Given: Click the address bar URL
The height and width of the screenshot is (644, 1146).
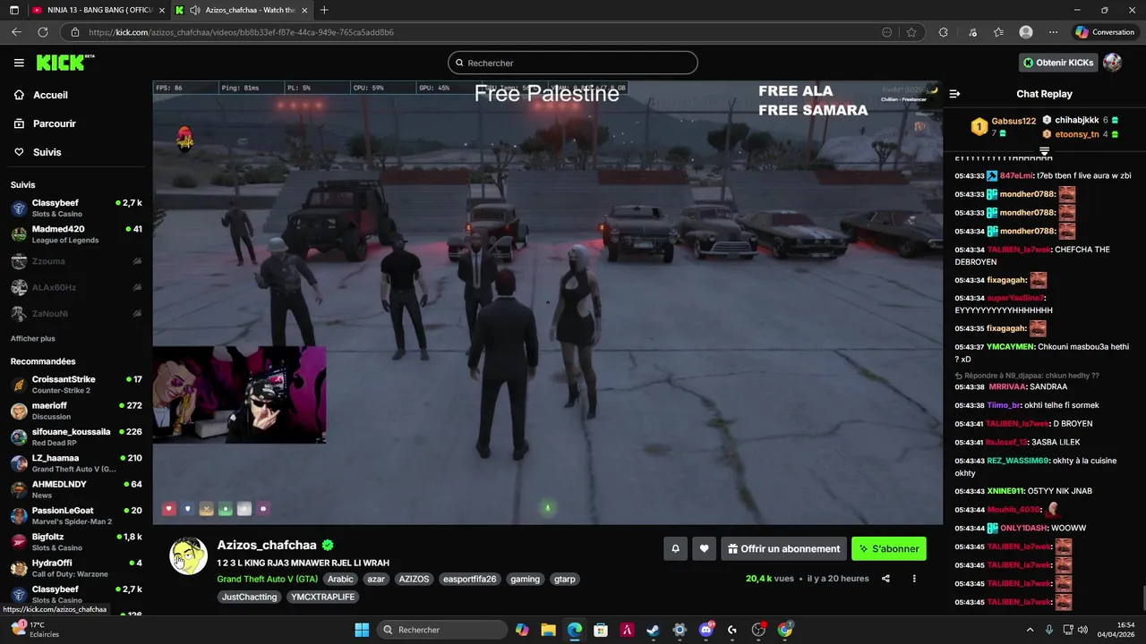Looking at the screenshot, I should [x=242, y=32].
